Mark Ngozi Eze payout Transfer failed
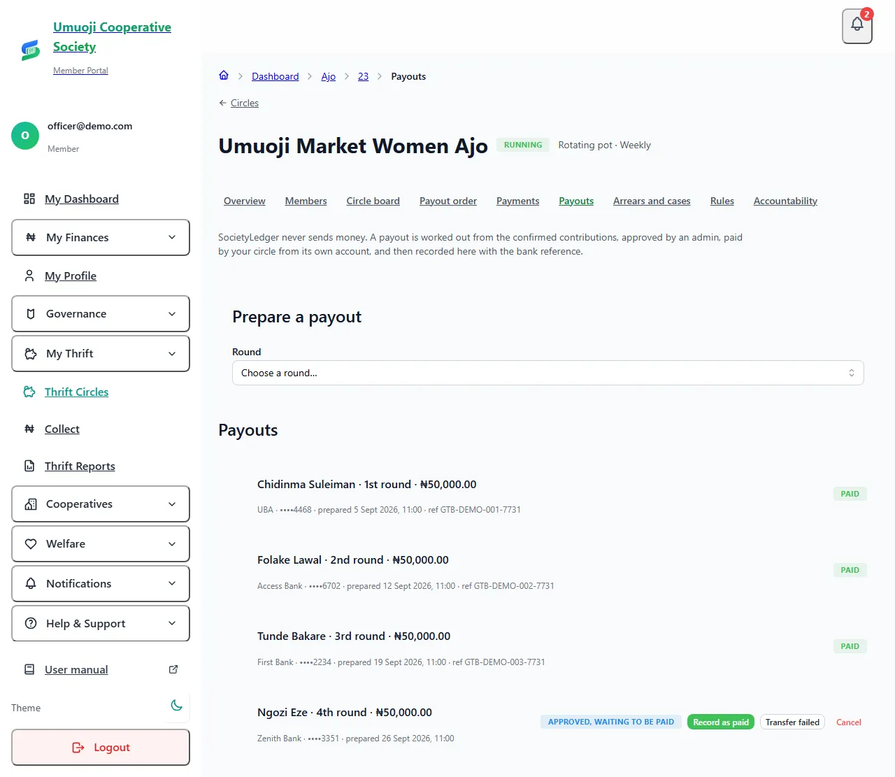This screenshot has width=895, height=777. pyautogui.click(x=792, y=722)
